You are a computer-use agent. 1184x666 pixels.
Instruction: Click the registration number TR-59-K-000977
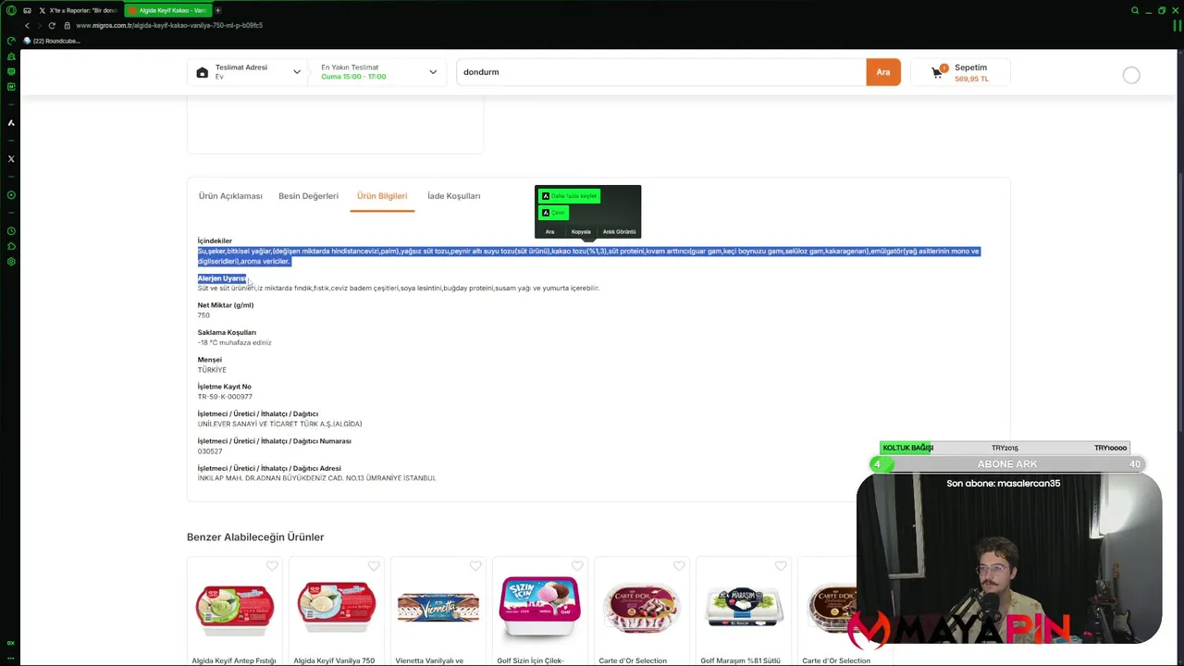(x=225, y=397)
